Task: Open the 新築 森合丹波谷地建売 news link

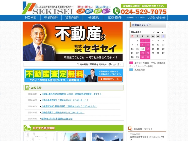Action: point(71,94)
